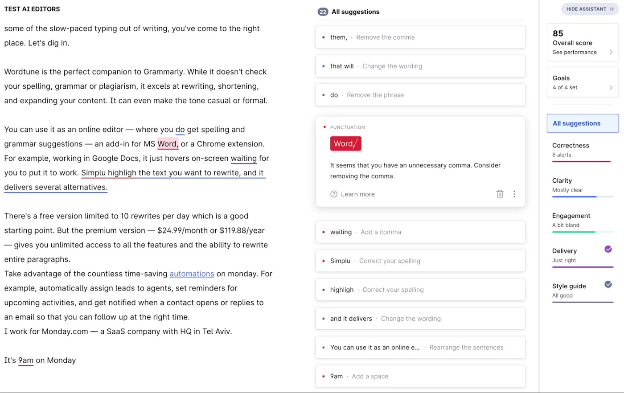Expand the 'do' remove the phrase suggestion
This screenshot has width=624, height=393.
420,95
